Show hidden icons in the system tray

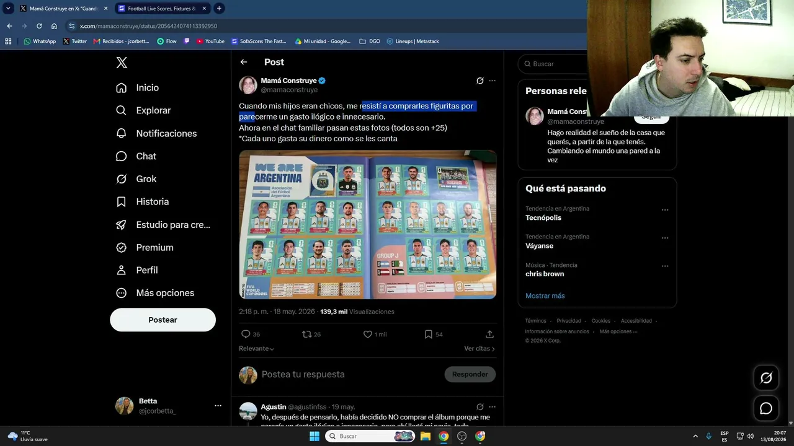(695, 436)
